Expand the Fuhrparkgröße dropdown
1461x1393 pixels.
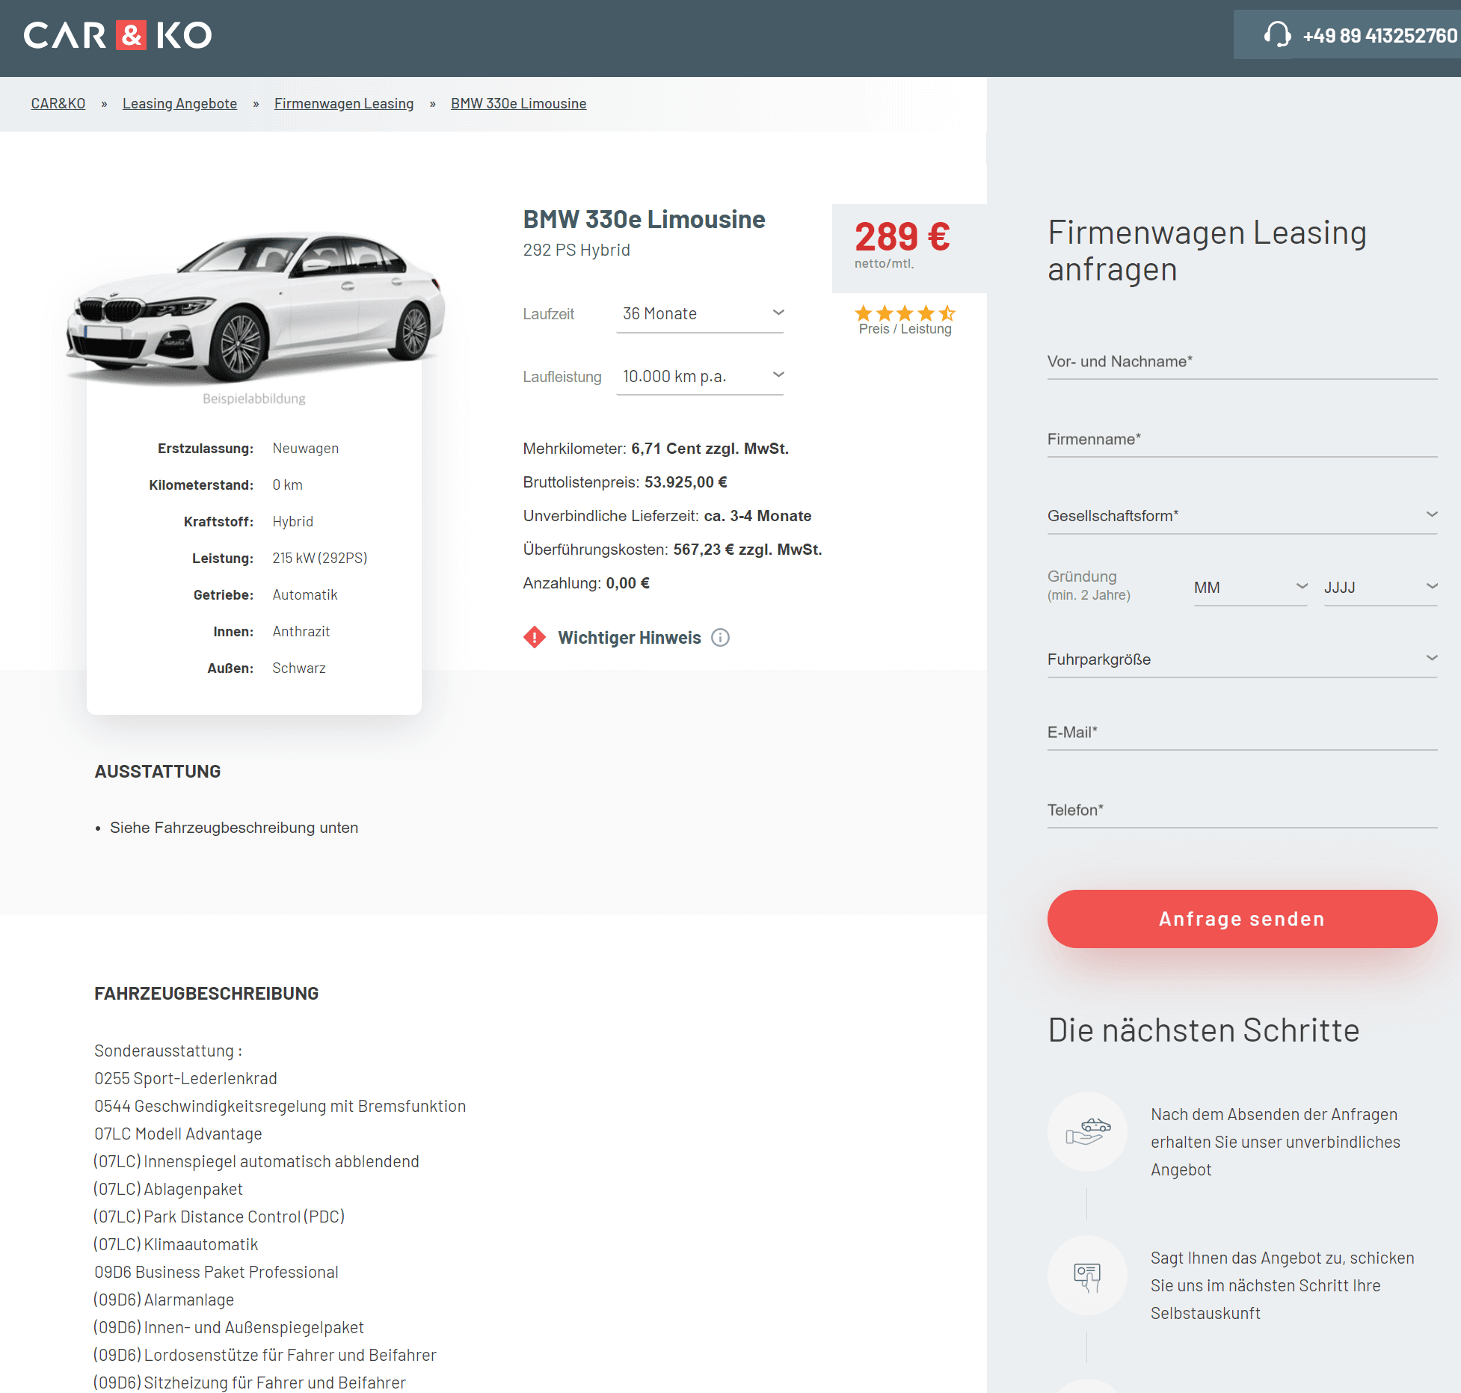pyautogui.click(x=1242, y=659)
